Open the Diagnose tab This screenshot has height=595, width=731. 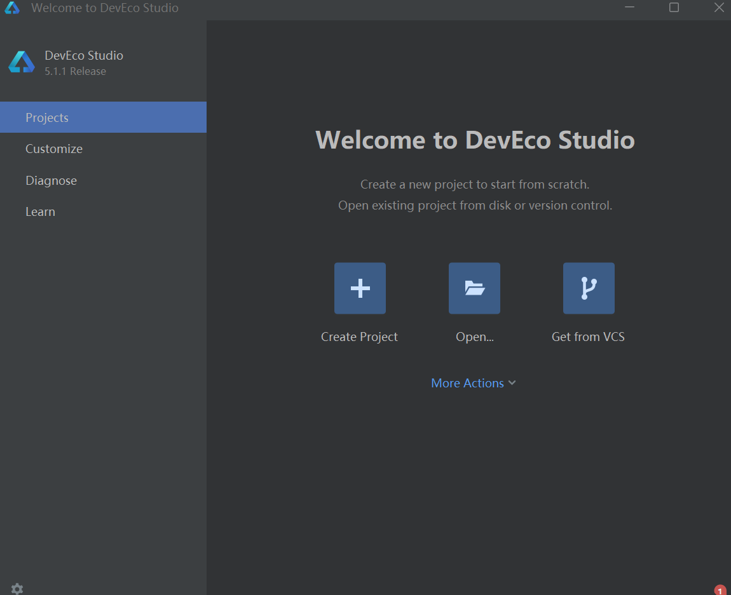103,180
